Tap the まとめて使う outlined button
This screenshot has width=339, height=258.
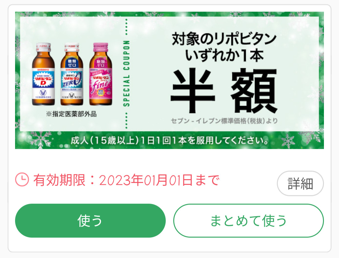(248, 221)
